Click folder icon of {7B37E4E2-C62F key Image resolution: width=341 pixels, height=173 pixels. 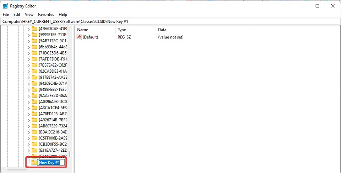coord(34,65)
